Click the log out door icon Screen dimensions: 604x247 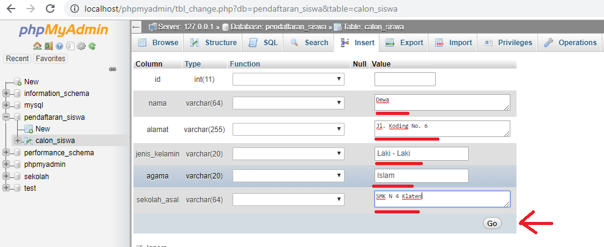(48, 46)
